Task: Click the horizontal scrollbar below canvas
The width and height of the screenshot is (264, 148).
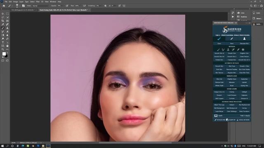Action: pyautogui.click(x=136, y=143)
